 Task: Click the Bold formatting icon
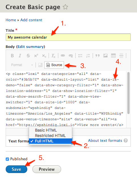[12, 56]
